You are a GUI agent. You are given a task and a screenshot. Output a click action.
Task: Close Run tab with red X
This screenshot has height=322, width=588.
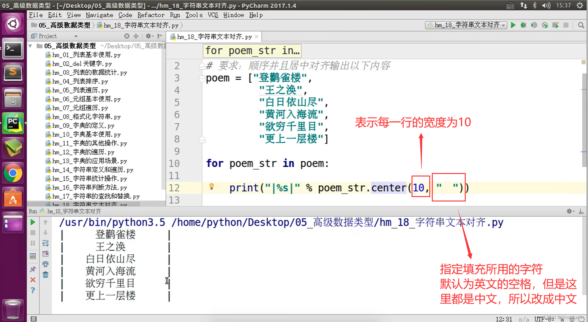coord(33,280)
